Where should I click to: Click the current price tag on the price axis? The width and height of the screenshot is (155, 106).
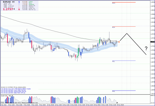(153, 42)
